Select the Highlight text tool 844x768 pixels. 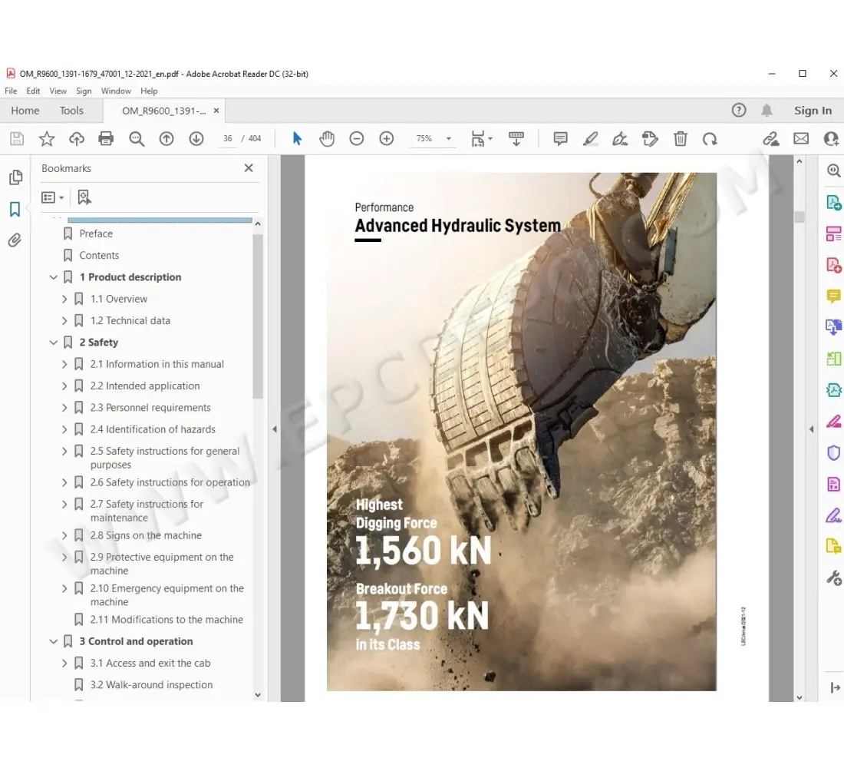tap(590, 138)
